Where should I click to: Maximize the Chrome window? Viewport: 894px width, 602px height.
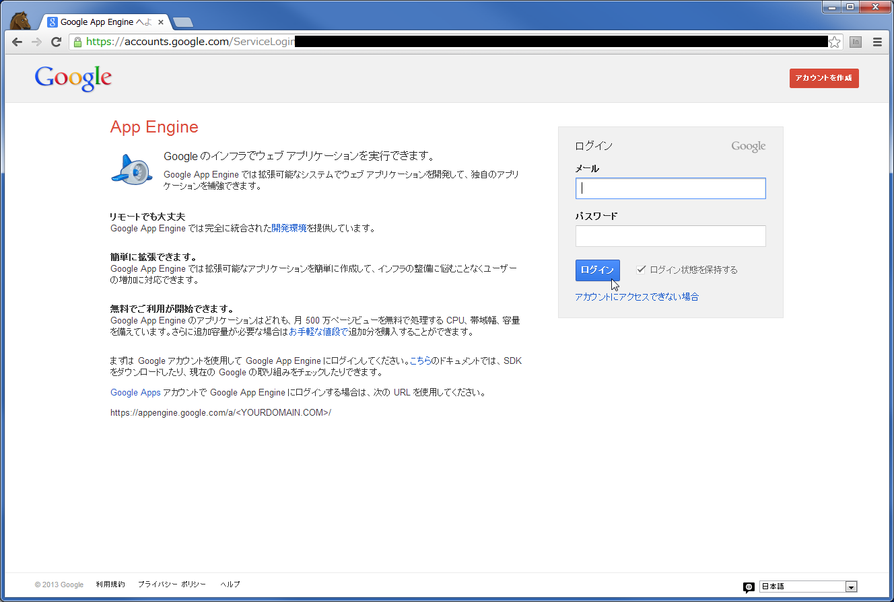tap(850, 7)
